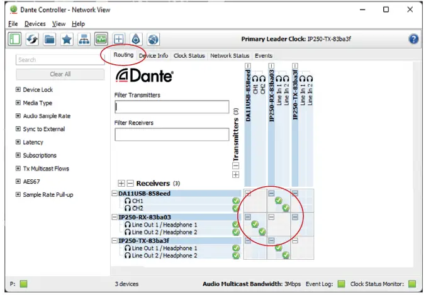Toggle subscription IP250-RX Line Out 2 from DA11USB CH2

pos(262,231)
